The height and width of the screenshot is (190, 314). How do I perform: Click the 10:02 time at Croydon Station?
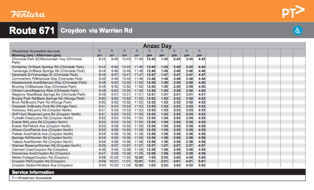pos(114,165)
